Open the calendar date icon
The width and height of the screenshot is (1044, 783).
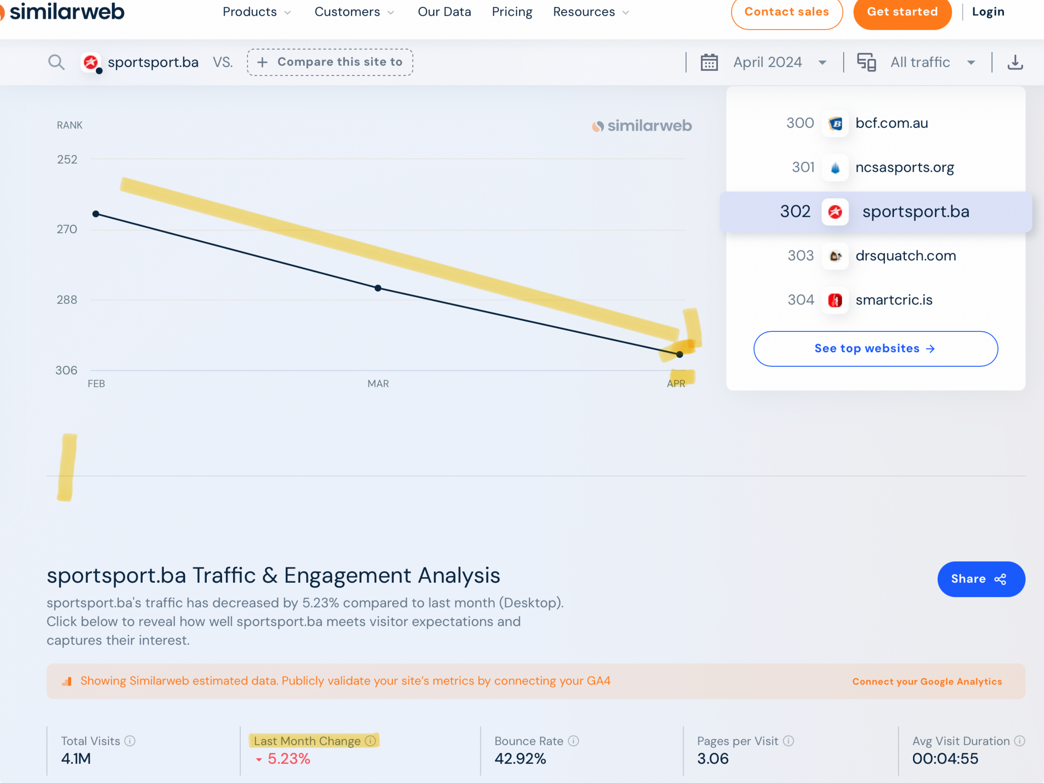[709, 62]
